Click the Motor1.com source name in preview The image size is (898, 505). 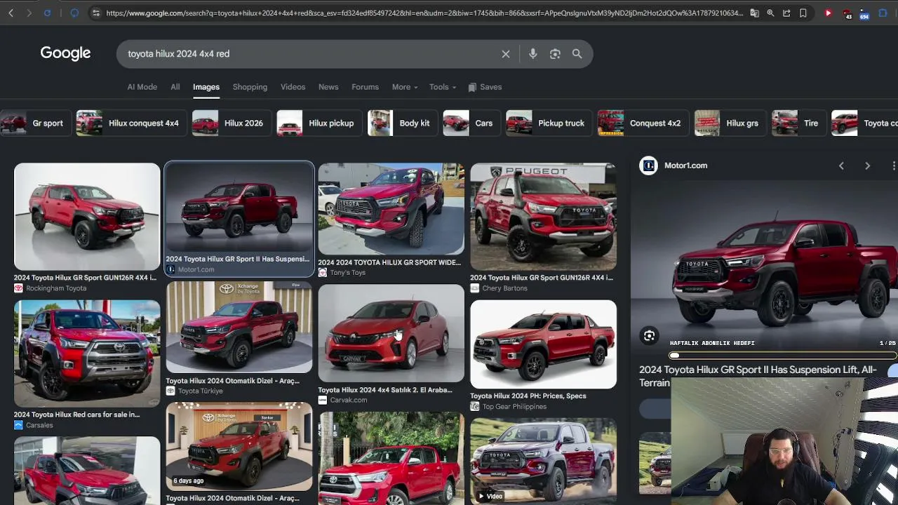point(685,166)
